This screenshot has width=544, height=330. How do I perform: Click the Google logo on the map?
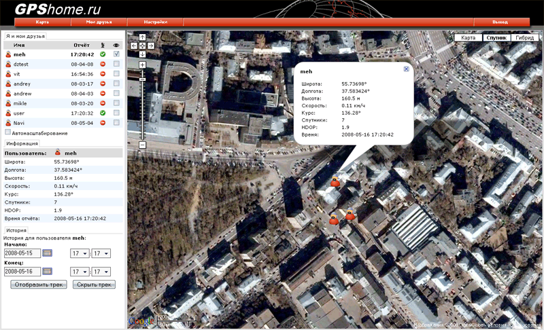click(x=141, y=321)
